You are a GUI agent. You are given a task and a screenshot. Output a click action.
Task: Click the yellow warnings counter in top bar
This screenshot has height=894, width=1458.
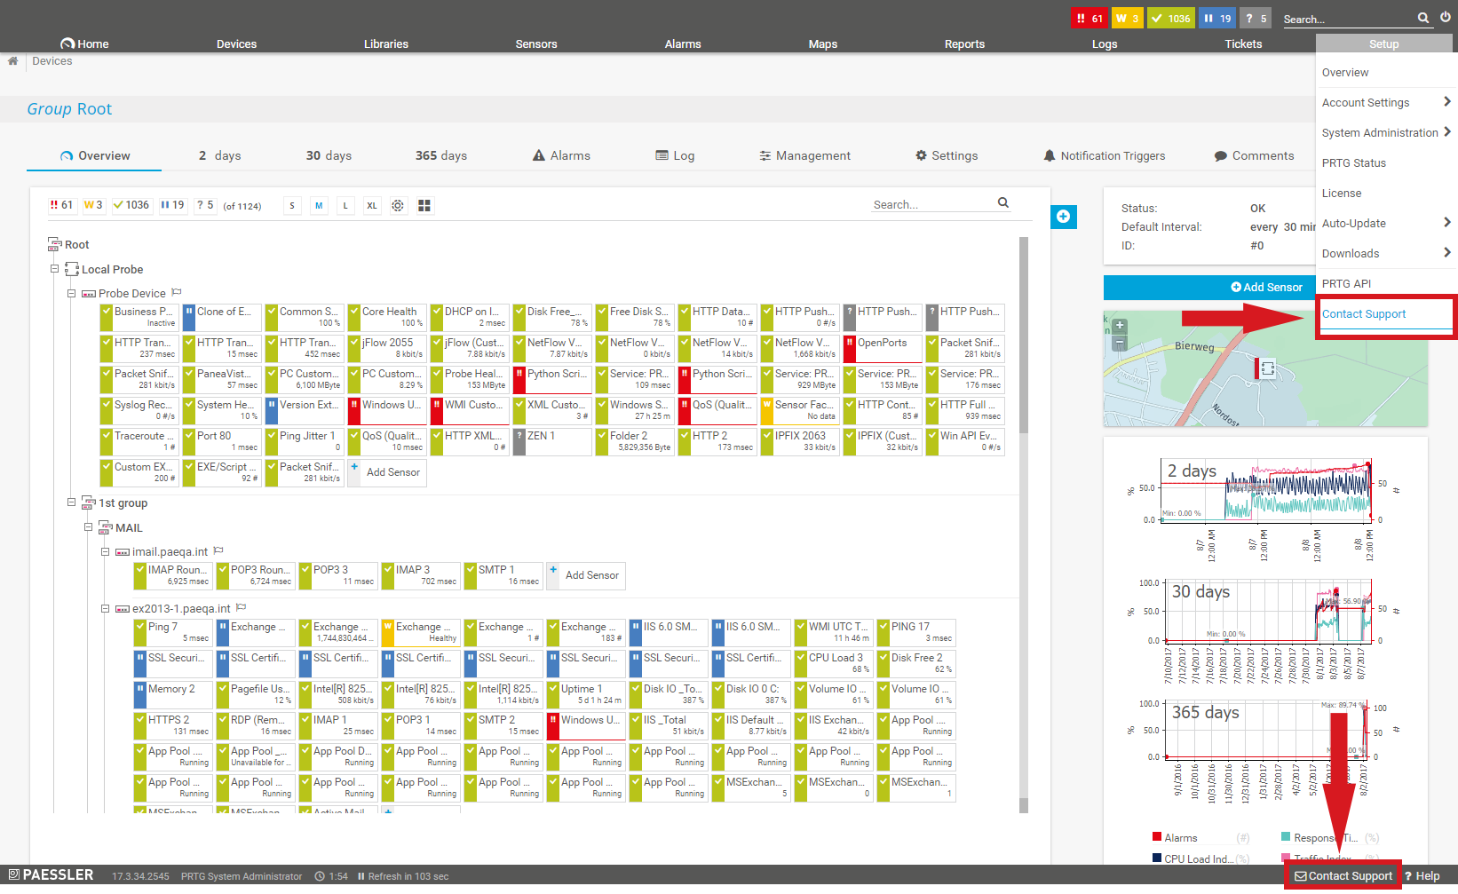1127,18
